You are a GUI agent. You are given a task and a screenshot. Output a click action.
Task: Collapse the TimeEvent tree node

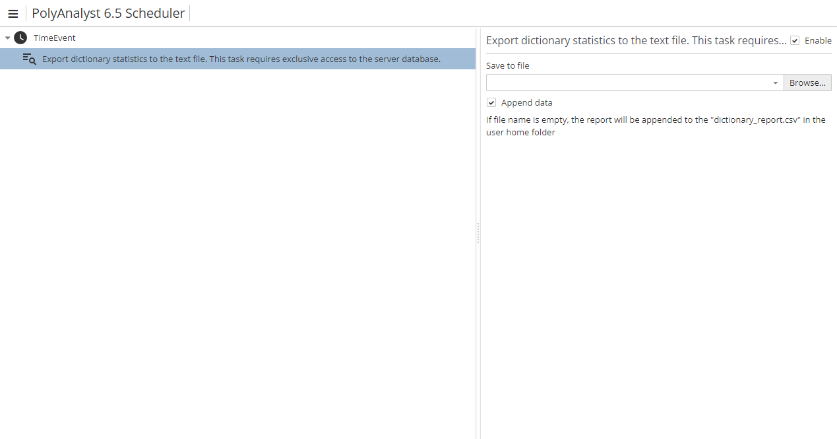click(7, 38)
